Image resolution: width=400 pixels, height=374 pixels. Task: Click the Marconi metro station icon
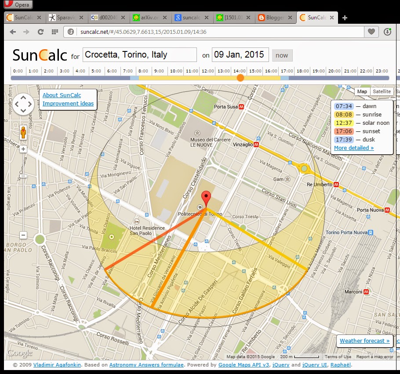coord(366,292)
